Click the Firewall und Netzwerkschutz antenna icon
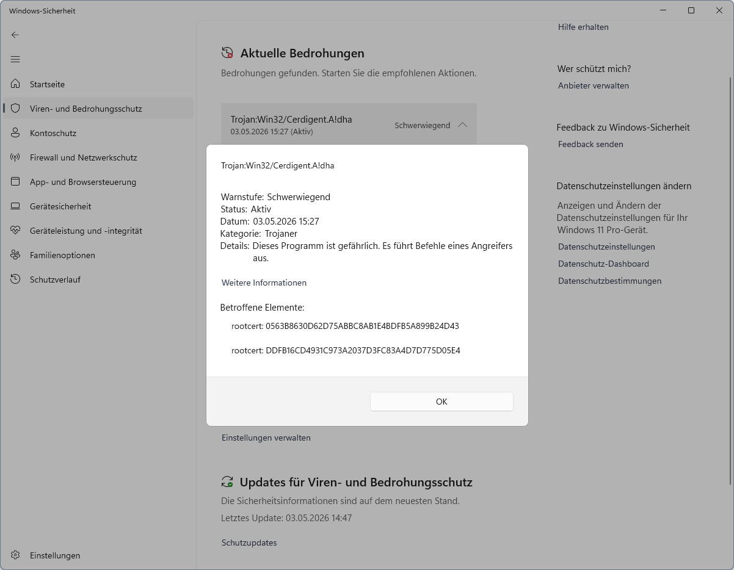This screenshot has width=734, height=570. point(15,157)
